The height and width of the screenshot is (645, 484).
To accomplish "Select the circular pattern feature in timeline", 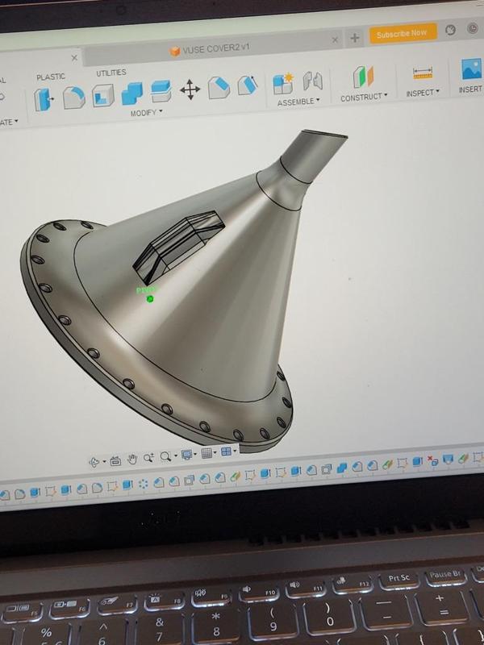I will 143,485.
